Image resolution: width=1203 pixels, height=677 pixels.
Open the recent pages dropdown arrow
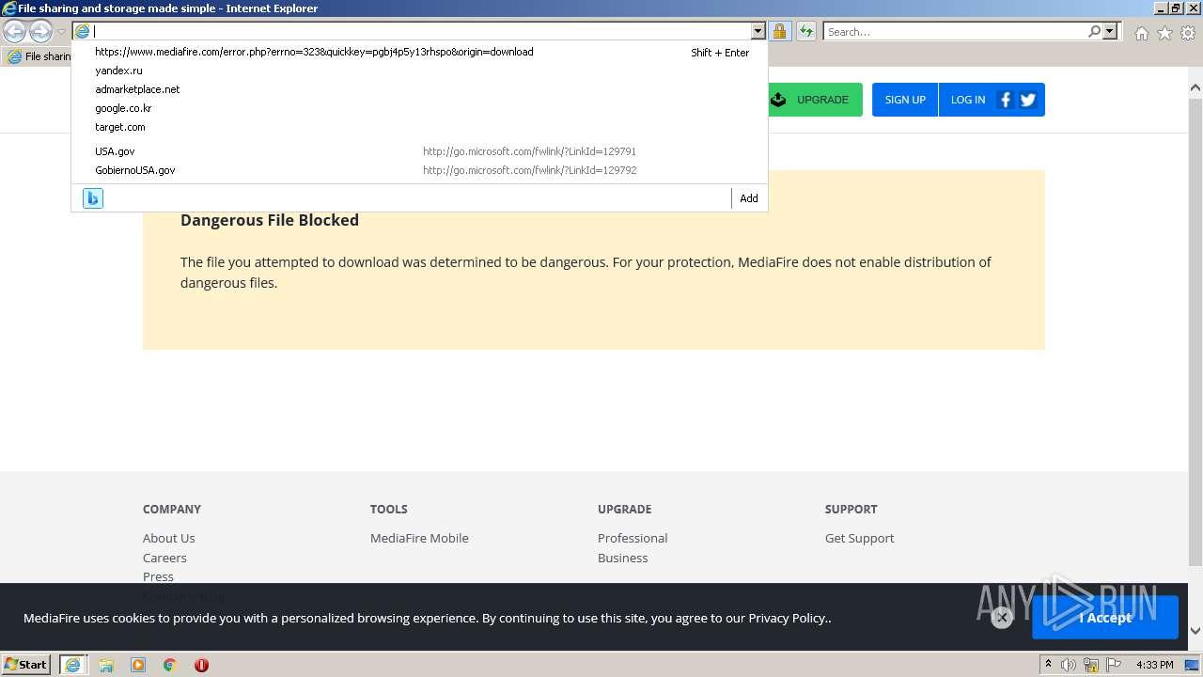(x=61, y=32)
